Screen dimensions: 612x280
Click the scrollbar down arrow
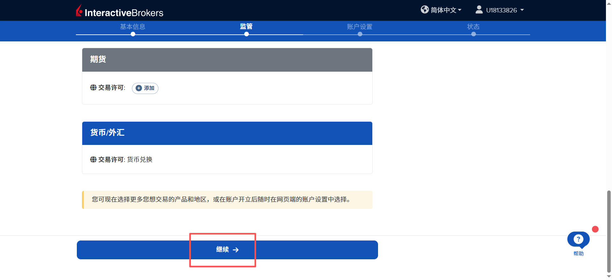609,276
